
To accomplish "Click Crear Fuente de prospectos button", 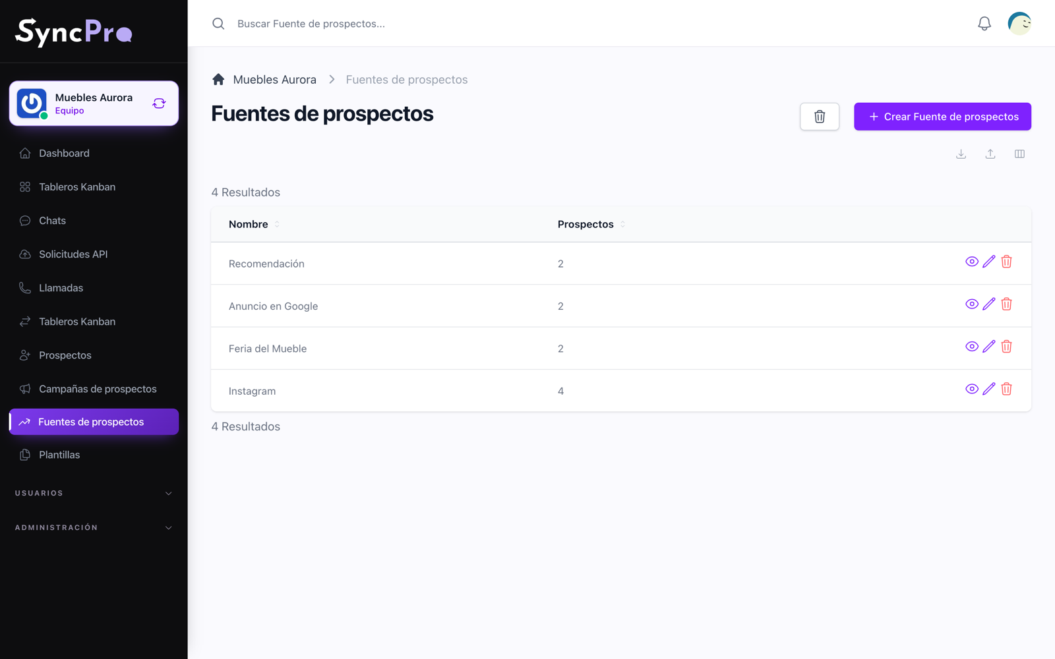I will coord(942,117).
